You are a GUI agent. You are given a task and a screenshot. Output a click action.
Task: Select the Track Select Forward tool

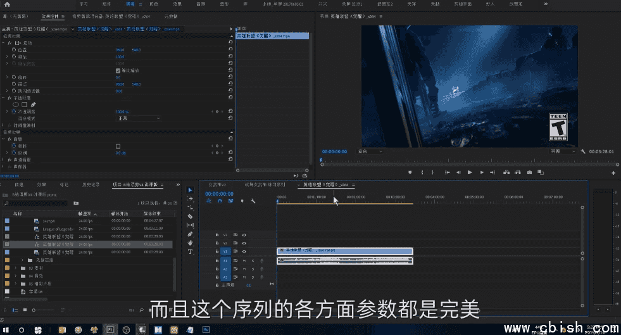click(x=190, y=199)
